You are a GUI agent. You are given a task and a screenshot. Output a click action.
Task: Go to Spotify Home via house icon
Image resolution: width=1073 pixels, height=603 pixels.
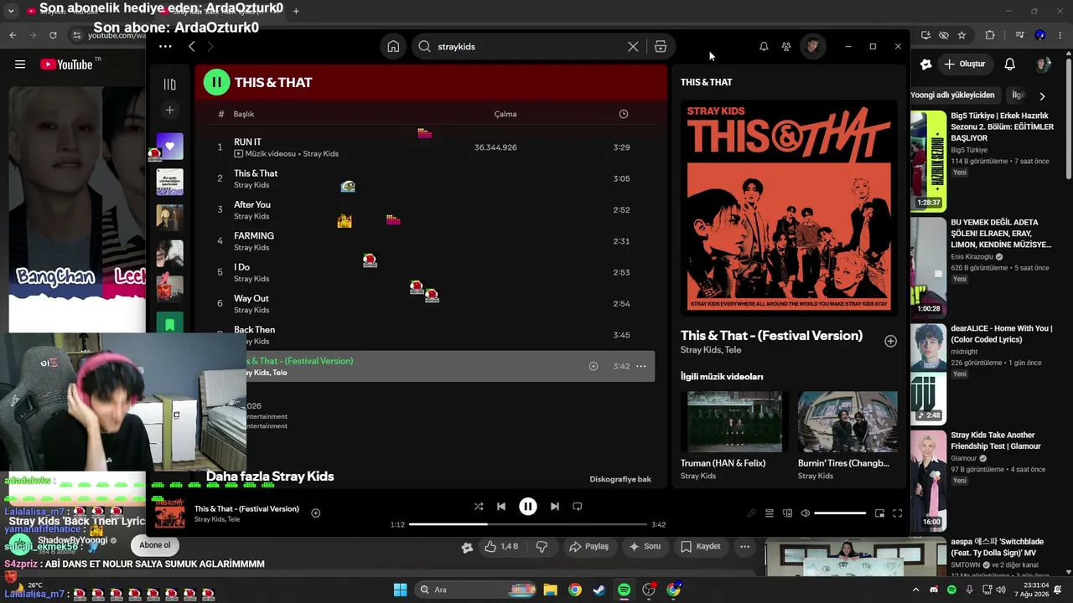tap(393, 47)
